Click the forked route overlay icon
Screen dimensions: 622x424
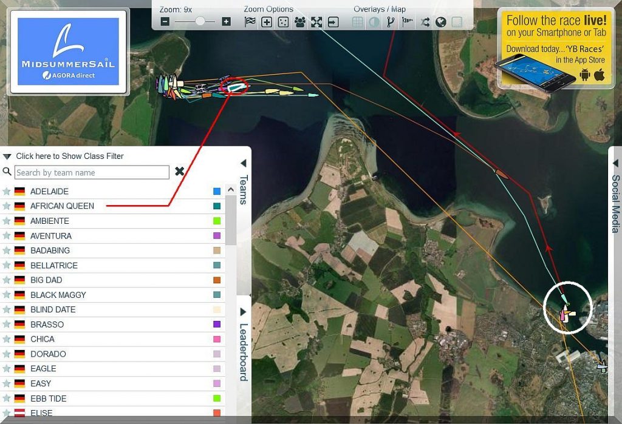(x=391, y=22)
